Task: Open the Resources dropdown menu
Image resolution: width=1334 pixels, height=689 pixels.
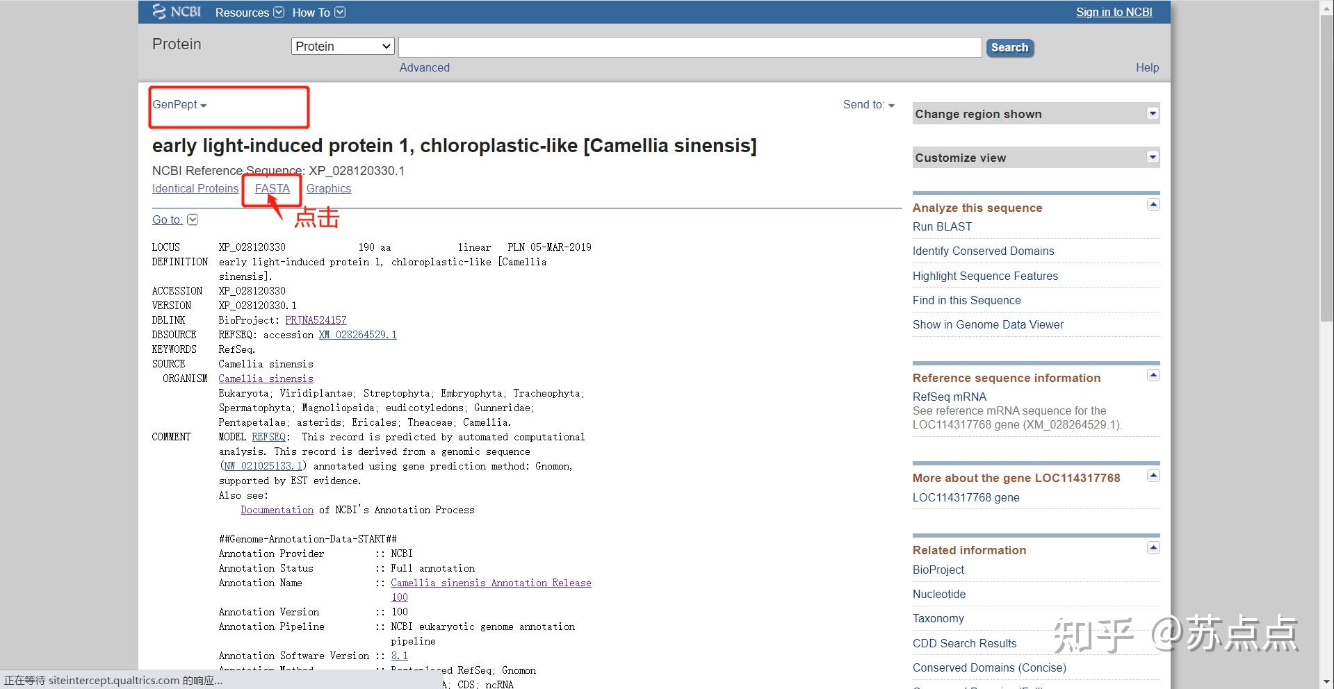Action: [x=249, y=13]
